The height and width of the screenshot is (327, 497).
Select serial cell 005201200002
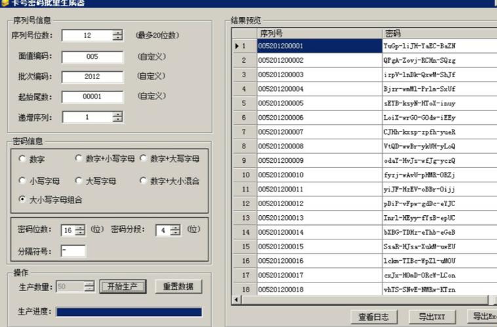click(319, 60)
